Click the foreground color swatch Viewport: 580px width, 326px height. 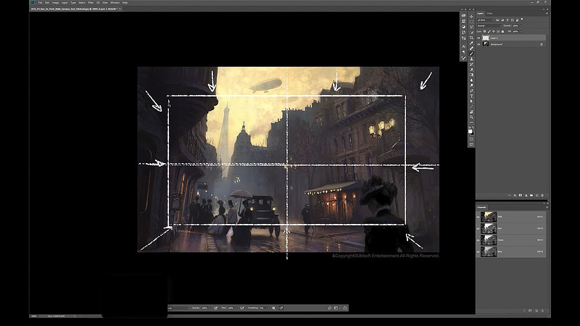point(470,130)
